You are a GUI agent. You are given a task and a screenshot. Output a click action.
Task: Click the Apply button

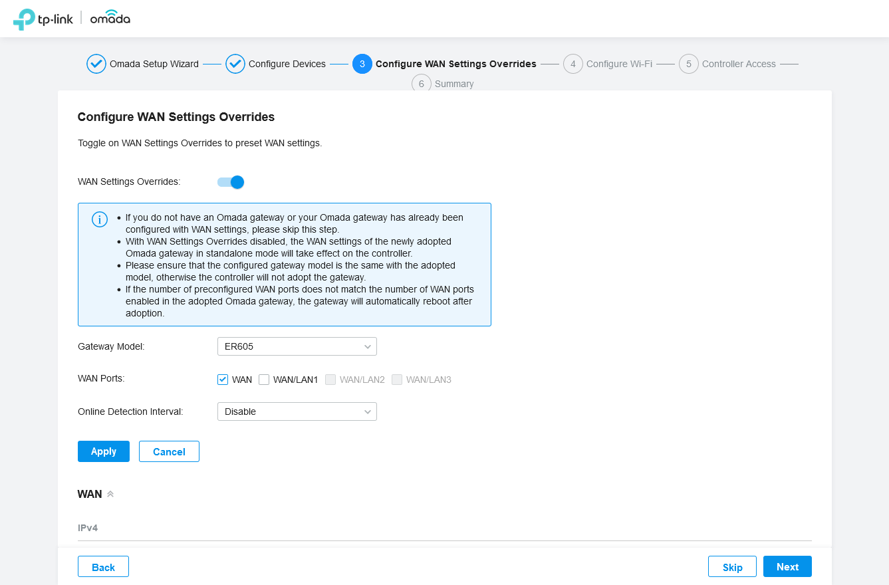(x=104, y=451)
